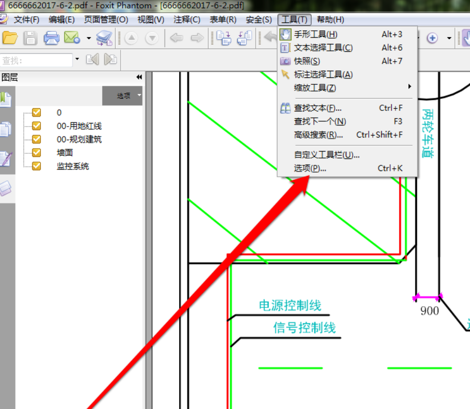Click the extract pages icon
Image resolution: width=470 pixels, height=409 pixels.
point(244,38)
